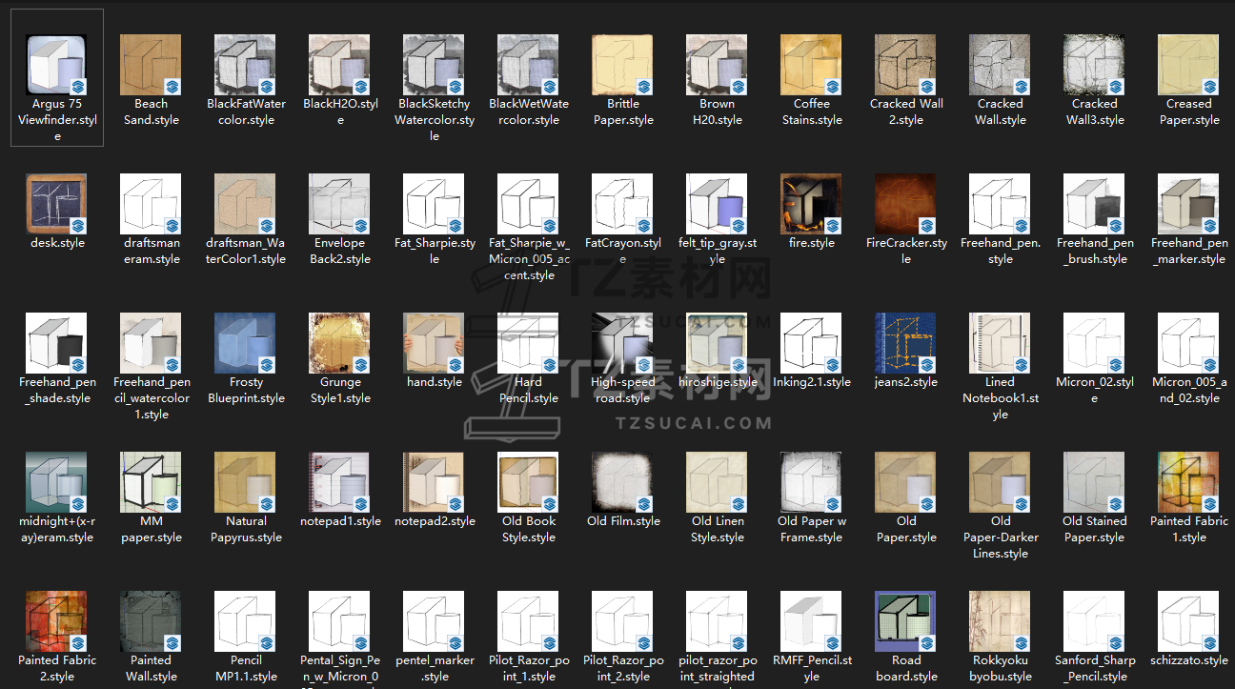Select the 'Pilot_Razor_point_1.style' name label

529,668
